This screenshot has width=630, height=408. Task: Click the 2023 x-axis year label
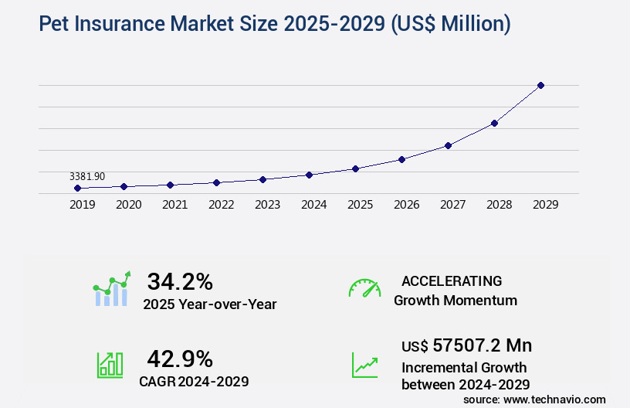click(267, 205)
